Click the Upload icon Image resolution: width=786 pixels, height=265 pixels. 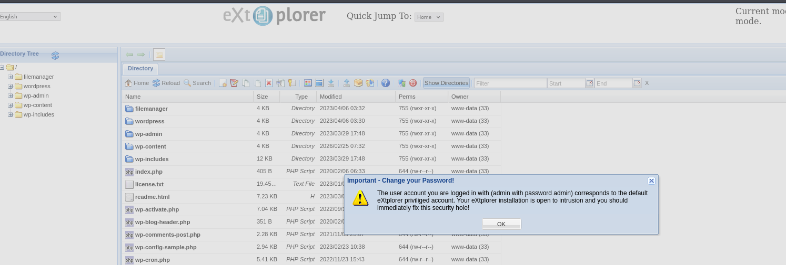(347, 83)
